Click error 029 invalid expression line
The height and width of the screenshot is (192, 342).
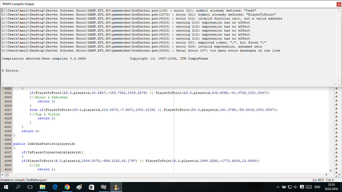(132, 46)
